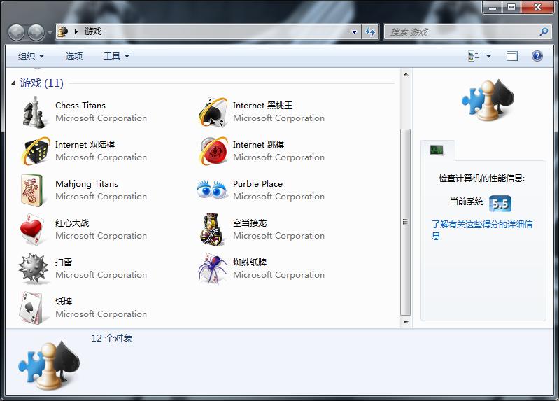The height and width of the screenshot is (401, 559).
Task: Select the 扫雷 name label
Action: [x=64, y=262]
